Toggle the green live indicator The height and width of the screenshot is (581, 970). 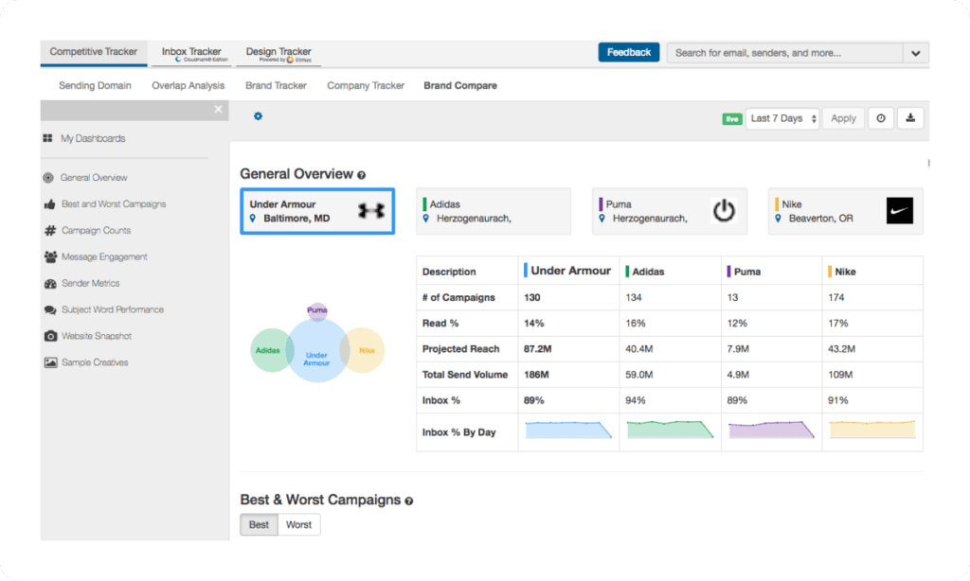(731, 119)
